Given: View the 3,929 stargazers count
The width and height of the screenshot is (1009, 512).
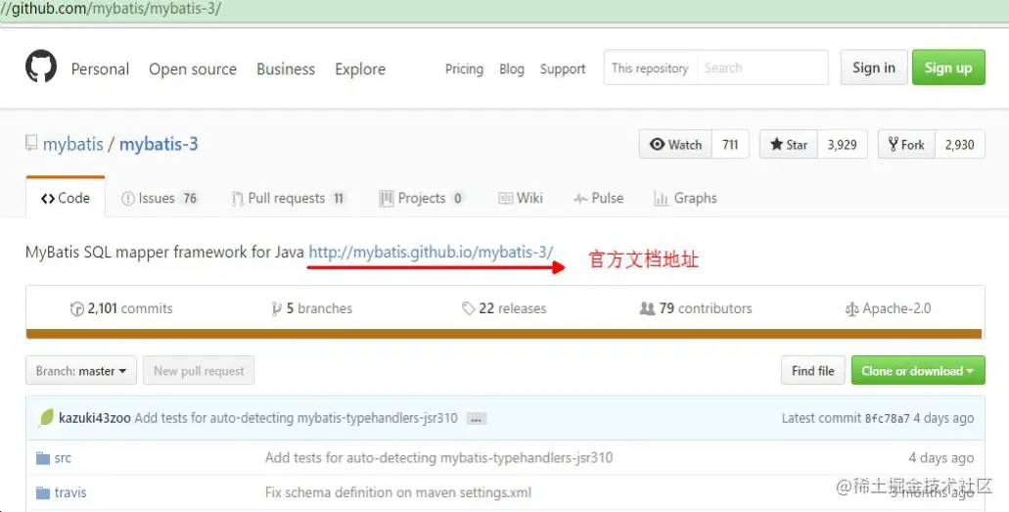Looking at the screenshot, I should click(843, 144).
